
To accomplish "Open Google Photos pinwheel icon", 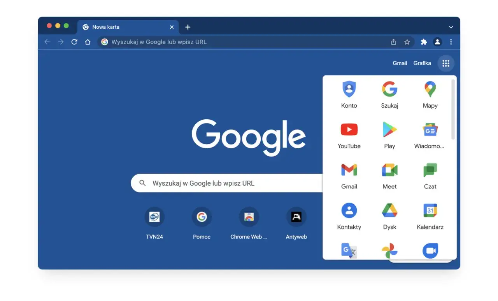I will pos(389,251).
